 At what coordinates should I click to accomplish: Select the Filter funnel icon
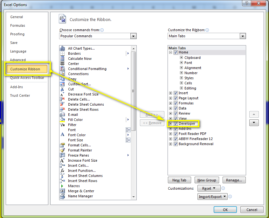click(x=62, y=125)
